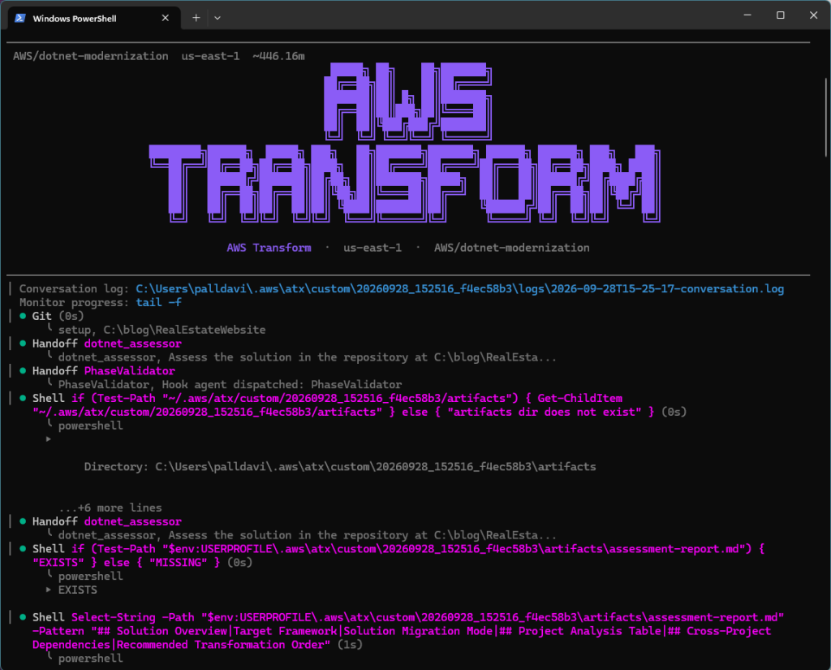Screen dimensions: 831x670
Task: Click the green bullet beside Handoff PhaseValidator
Action: [23, 371]
